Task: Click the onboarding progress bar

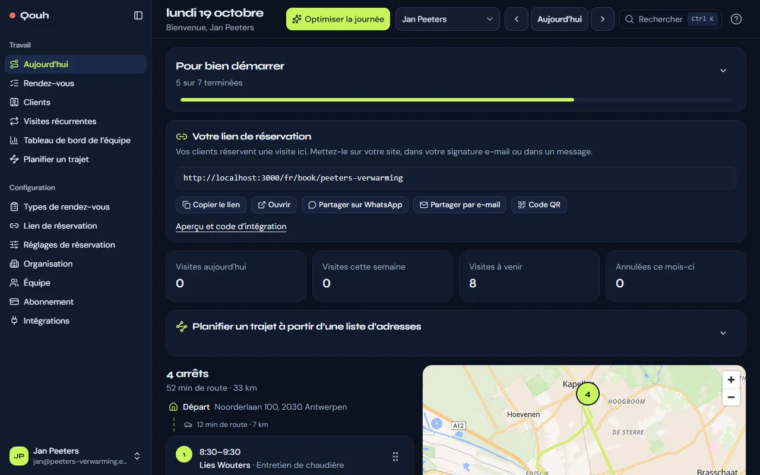Action: click(456, 100)
